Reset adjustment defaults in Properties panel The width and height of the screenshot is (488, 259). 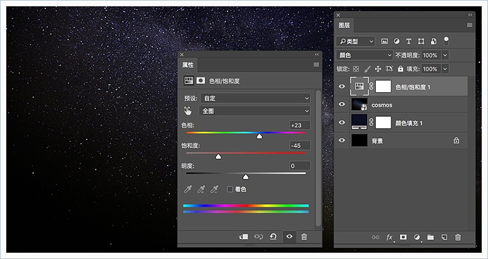(274, 236)
